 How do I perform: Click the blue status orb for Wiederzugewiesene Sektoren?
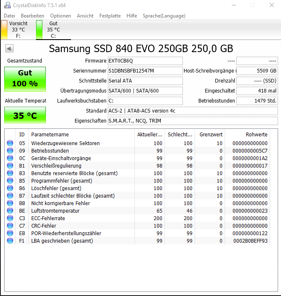click(10, 143)
